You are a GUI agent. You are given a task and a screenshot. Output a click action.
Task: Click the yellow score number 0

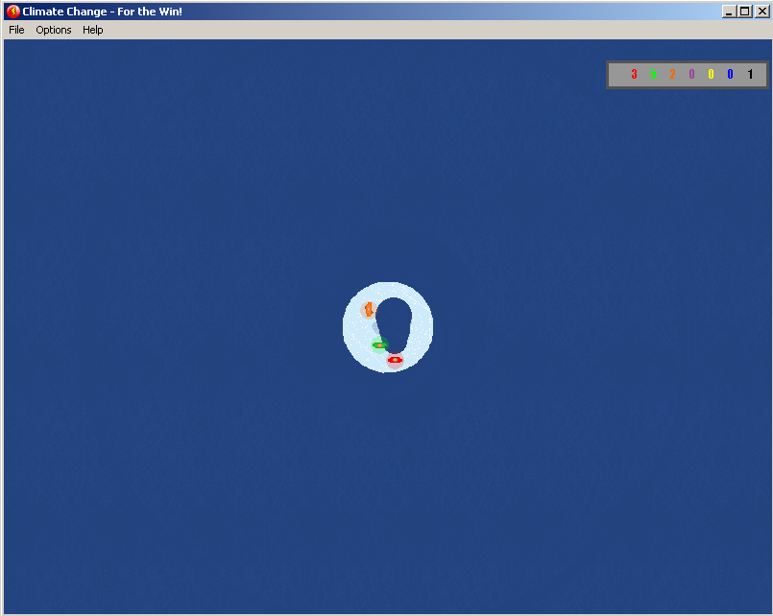711,74
